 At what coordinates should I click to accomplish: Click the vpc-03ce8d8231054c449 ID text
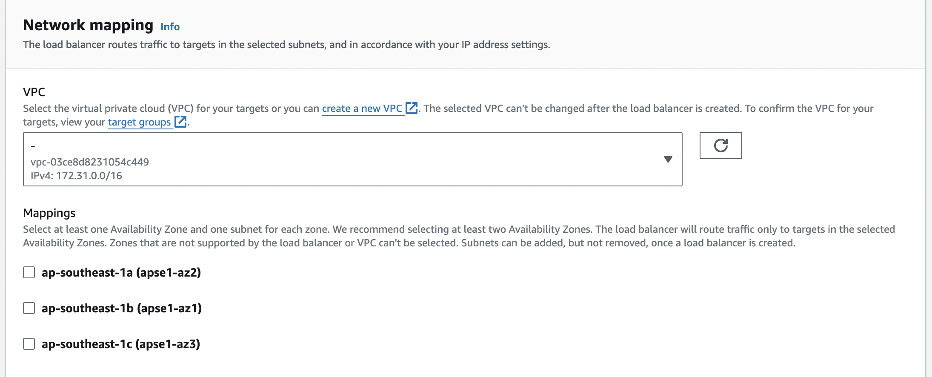coord(90,162)
